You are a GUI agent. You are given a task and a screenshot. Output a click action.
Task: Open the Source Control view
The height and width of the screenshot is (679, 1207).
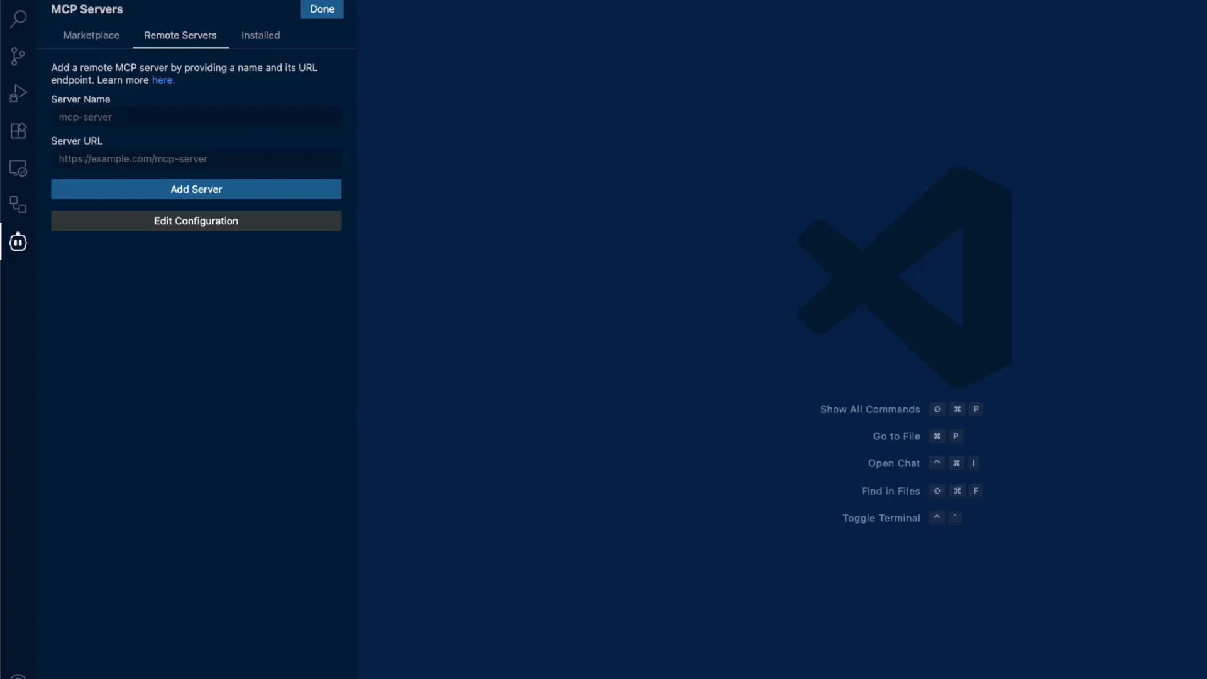point(18,57)
